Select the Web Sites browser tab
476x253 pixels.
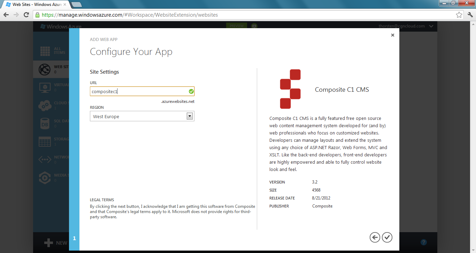tap(36, 5)
